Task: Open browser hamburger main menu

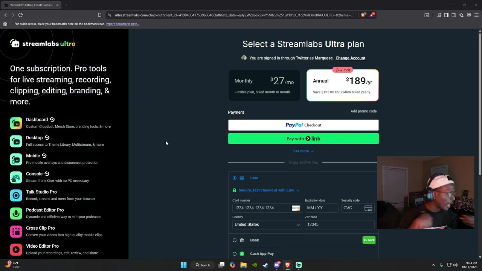Action: point(476,15)
